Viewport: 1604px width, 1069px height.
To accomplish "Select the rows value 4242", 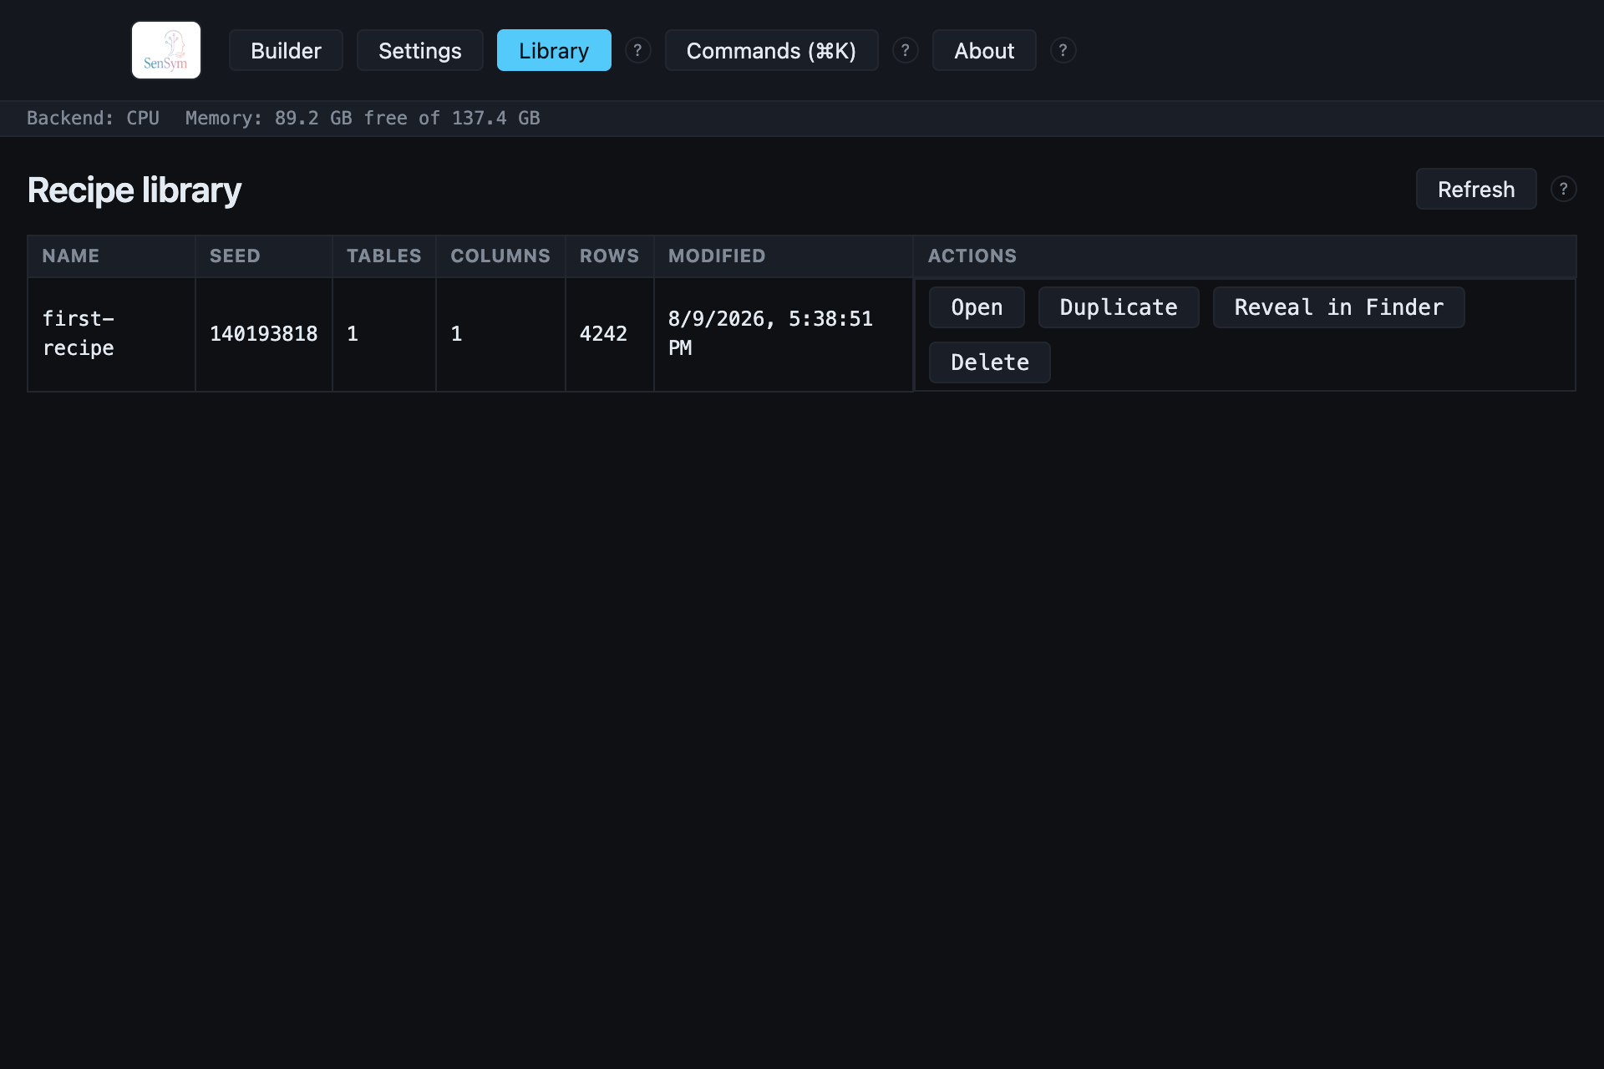I will pos(603,334).
